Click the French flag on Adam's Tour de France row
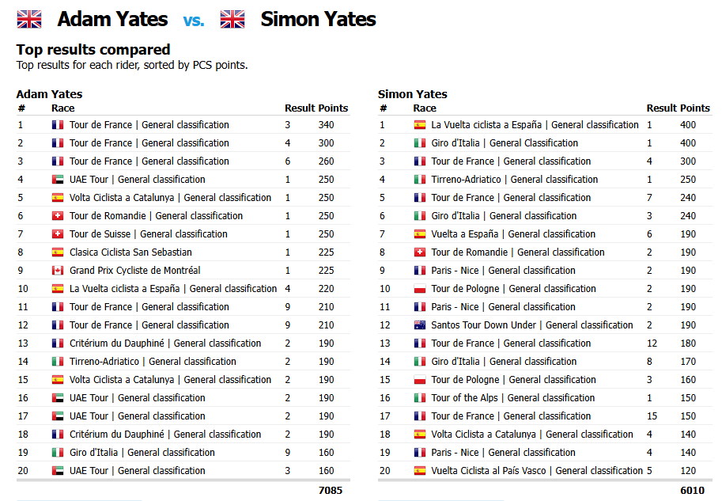This screenshot has height=501, width=722. tap(55, 124)
